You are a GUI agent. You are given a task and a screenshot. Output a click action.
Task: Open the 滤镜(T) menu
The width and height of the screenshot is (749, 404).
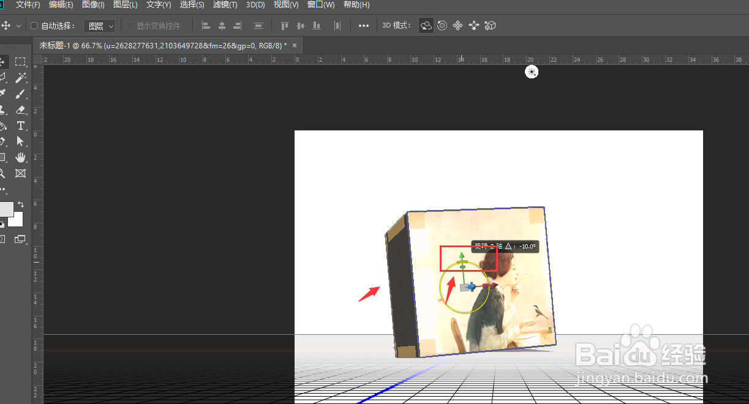pos(225,5)
